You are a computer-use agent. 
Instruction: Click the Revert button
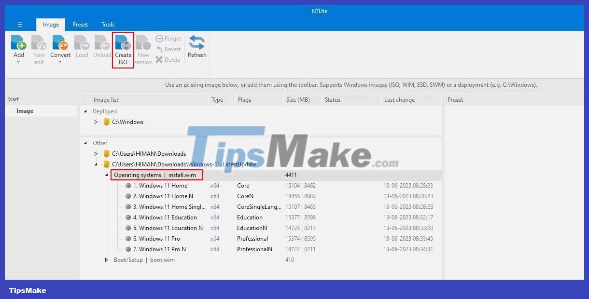(169, 49)
